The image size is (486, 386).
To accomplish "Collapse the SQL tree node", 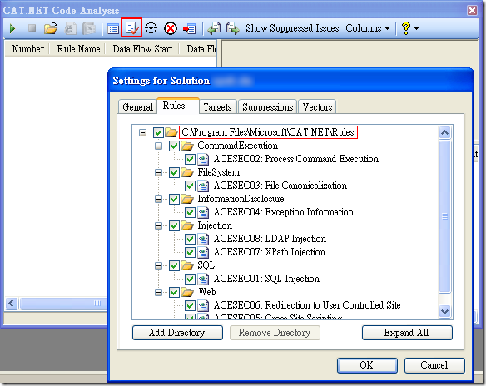I will click(x=158, y=266).
